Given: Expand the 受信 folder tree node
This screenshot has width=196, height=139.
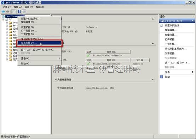Looking at the screenshot, I should (7, 56).
